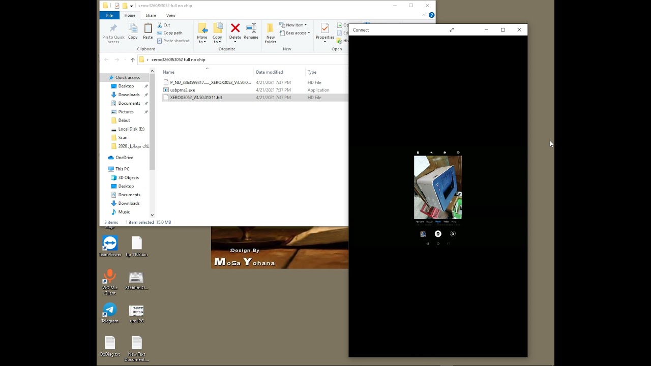Image resolution: width=651 pixels, height=366 pixels.
Task: Sort files by the Type column
Action: 327,72
